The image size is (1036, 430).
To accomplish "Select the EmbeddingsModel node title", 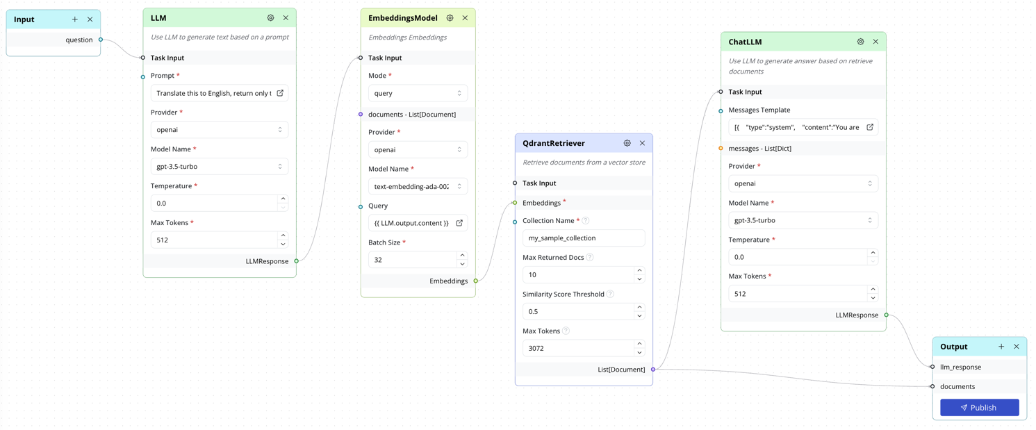I will [x=403, y=18].
